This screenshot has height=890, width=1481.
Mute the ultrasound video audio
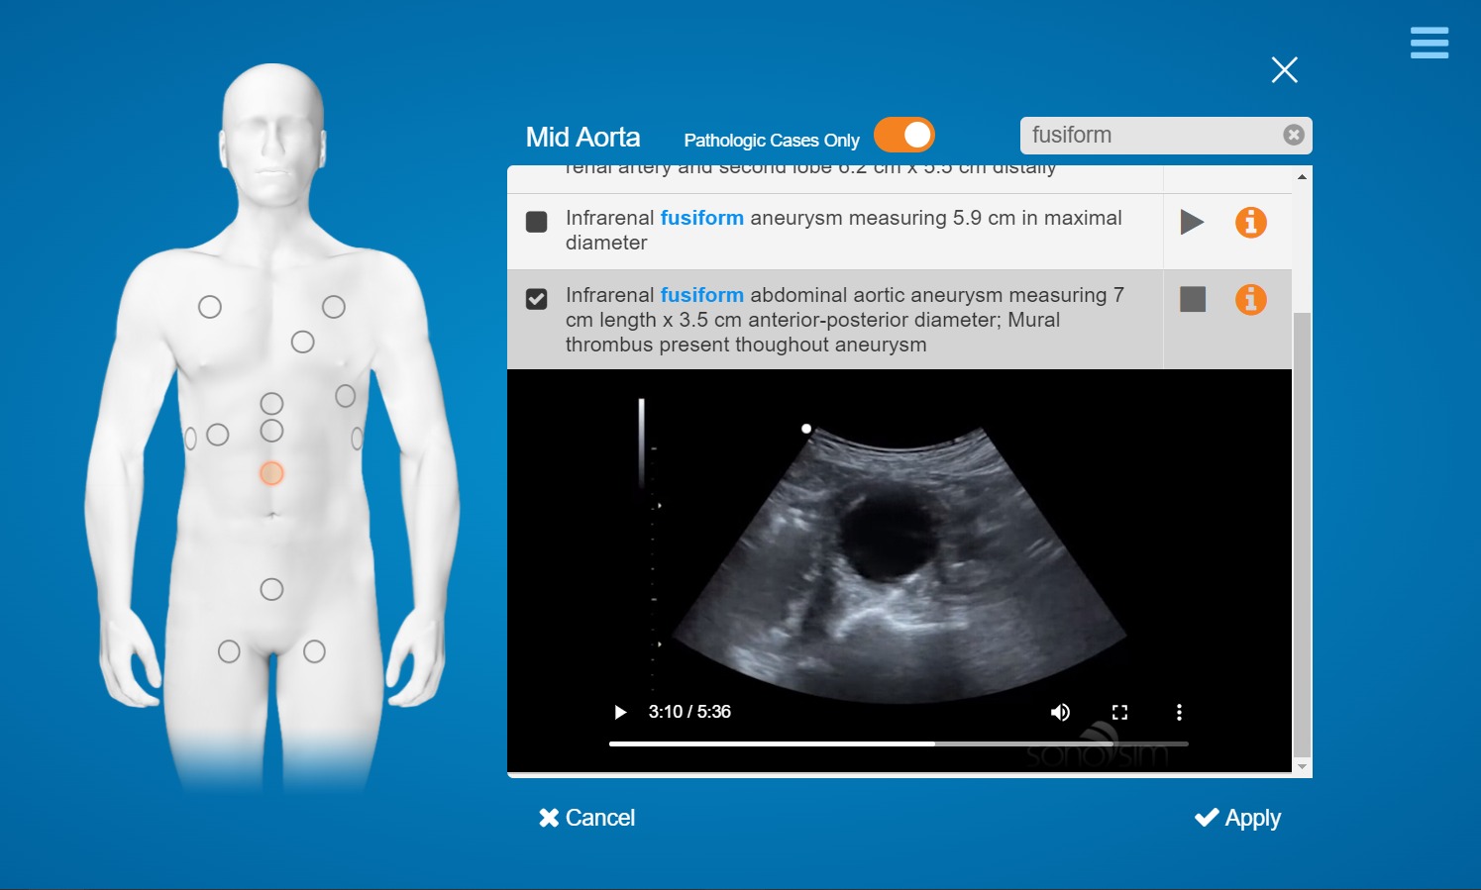[x=1060, y=712]
